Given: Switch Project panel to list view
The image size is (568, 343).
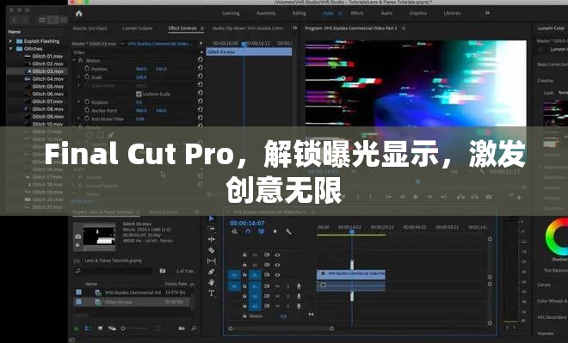Looking at the screenshot, I should point(88,328).
